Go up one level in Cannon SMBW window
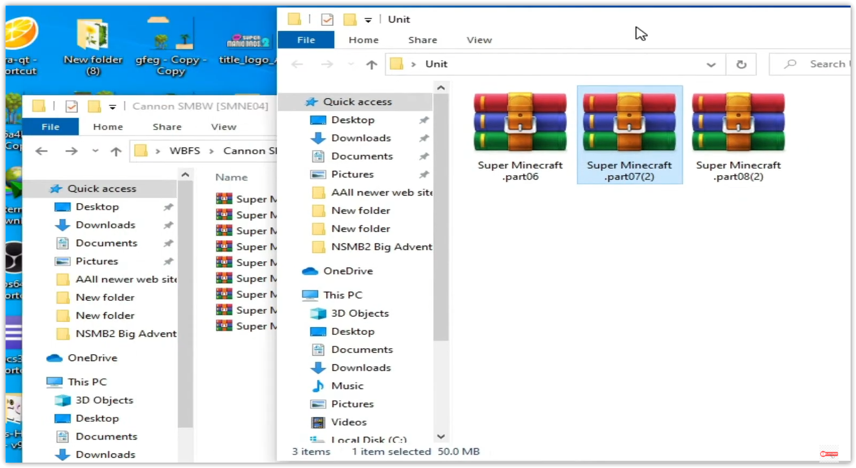This screenshot has height=468, width=856. pos(116,152)
